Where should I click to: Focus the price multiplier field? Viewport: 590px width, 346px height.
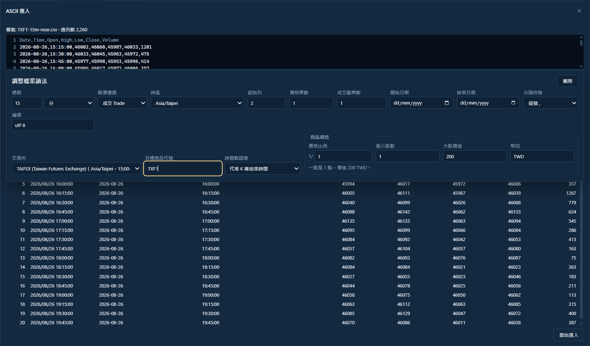(x=311, y=103)
